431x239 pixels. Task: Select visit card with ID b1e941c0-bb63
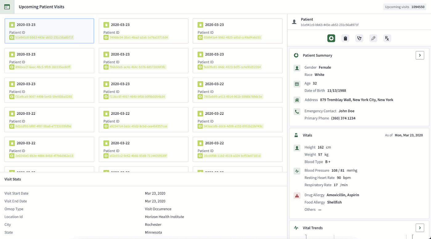point(49,31)
